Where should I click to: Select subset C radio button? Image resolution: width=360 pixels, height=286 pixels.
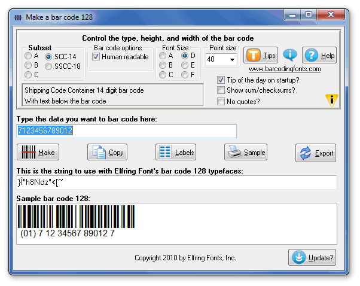click(x=28, y=75)
